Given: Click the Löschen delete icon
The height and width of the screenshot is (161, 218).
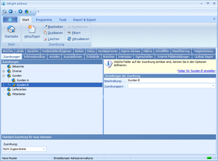Looking at the screenshot, I should click(x=45, y=39).
